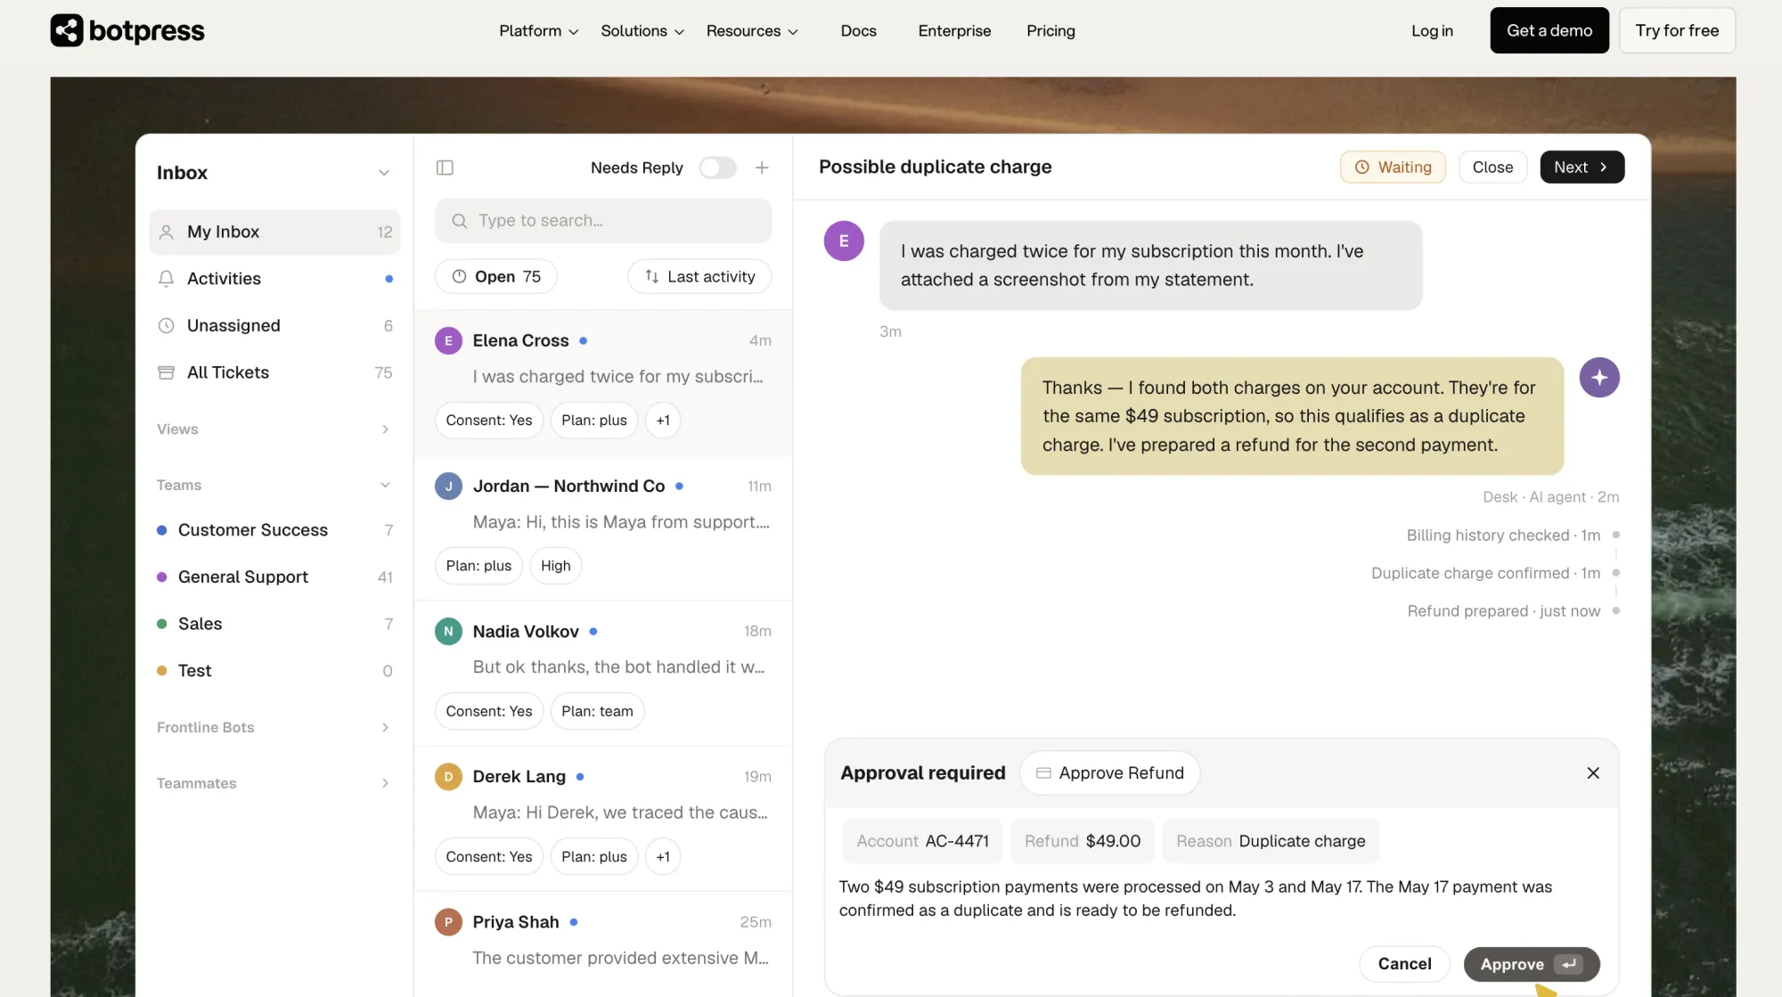Click Jordan's J avatar in the ticket list
The image size is (1782, 997).
[x=448, y=486]
